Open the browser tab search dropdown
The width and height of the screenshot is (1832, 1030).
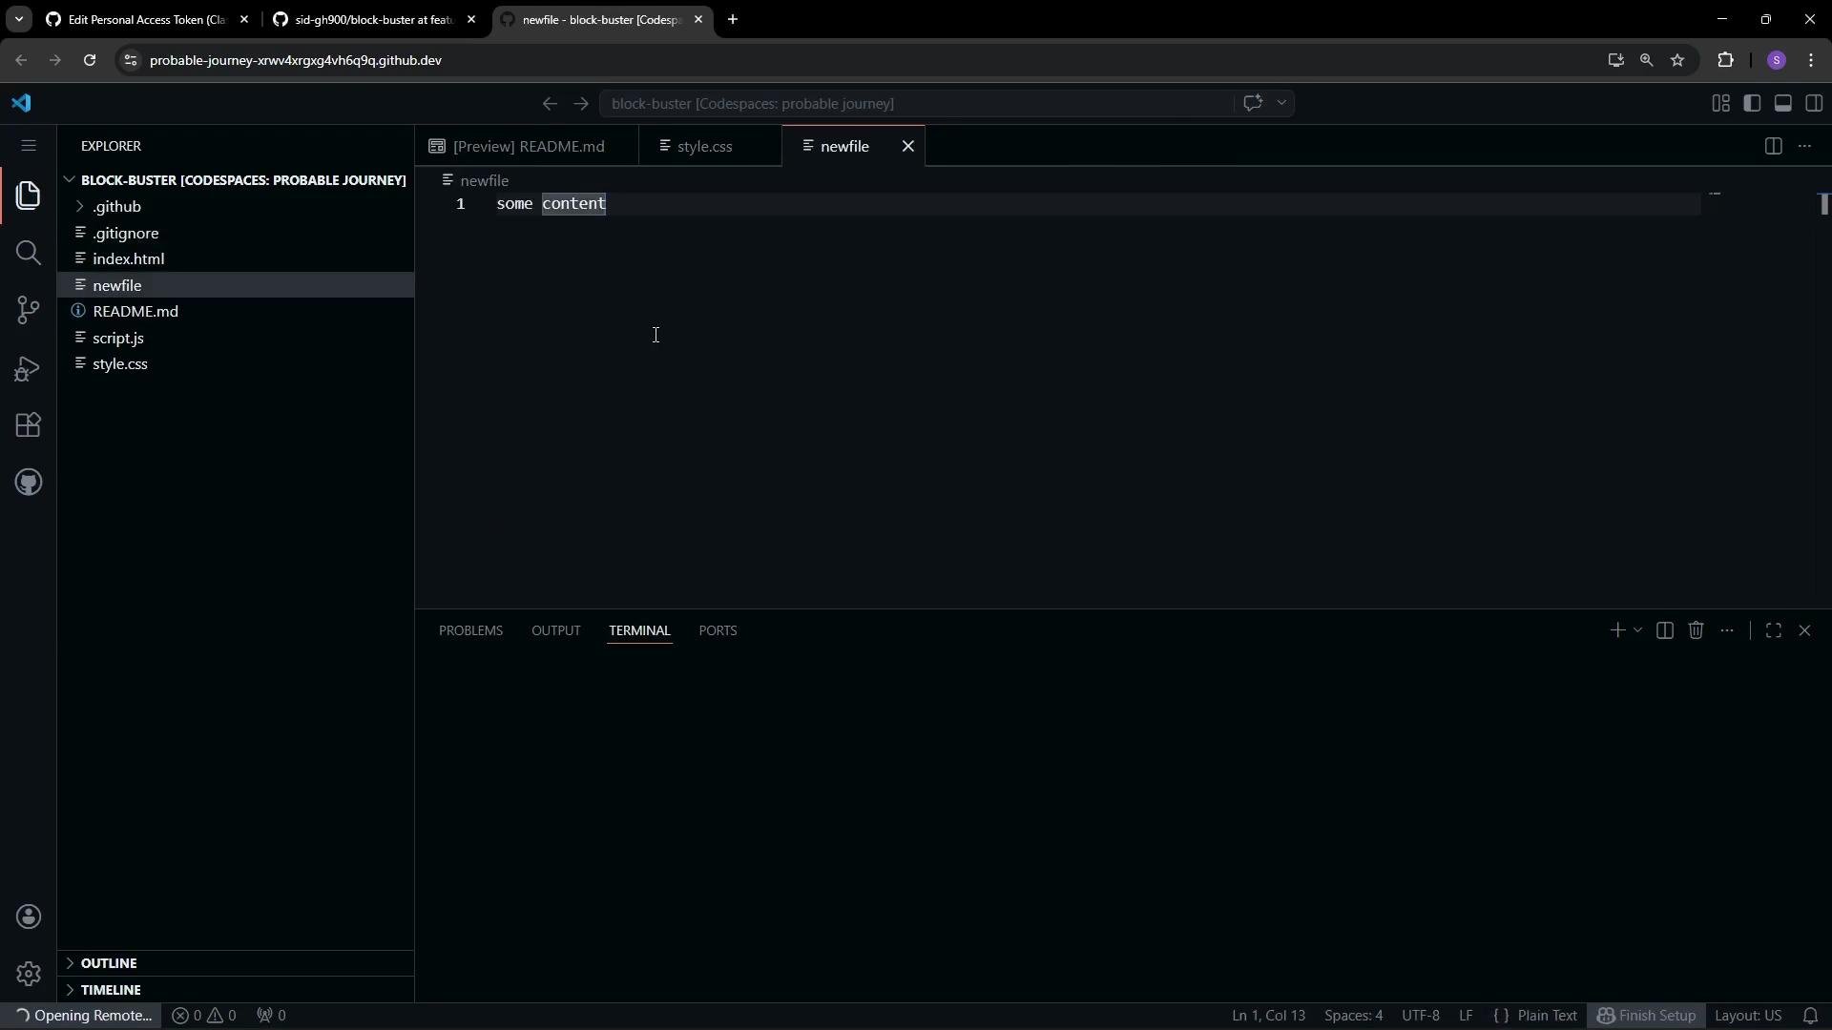pyautogui.click(x=18, y=19)
